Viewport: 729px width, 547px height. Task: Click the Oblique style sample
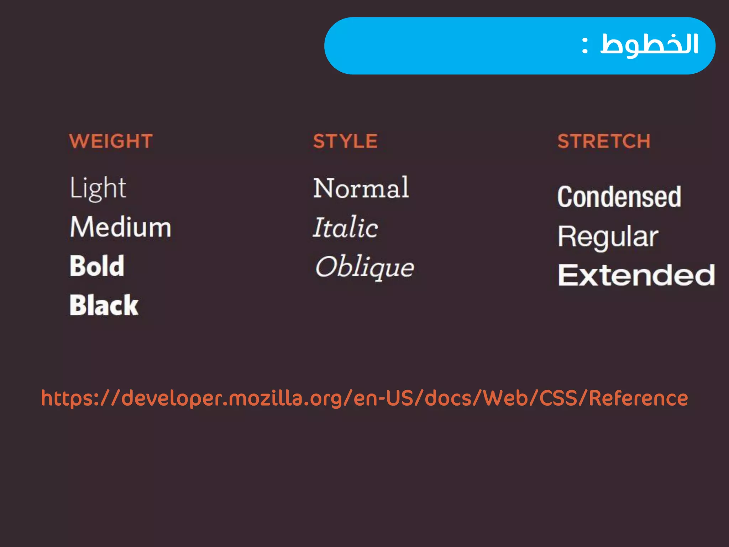coord(364,267)
